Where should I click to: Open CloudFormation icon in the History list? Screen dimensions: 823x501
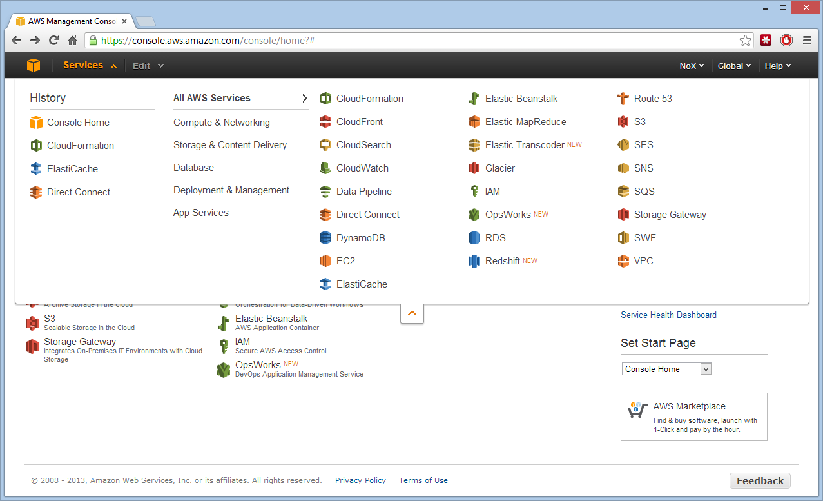[36, 146]
